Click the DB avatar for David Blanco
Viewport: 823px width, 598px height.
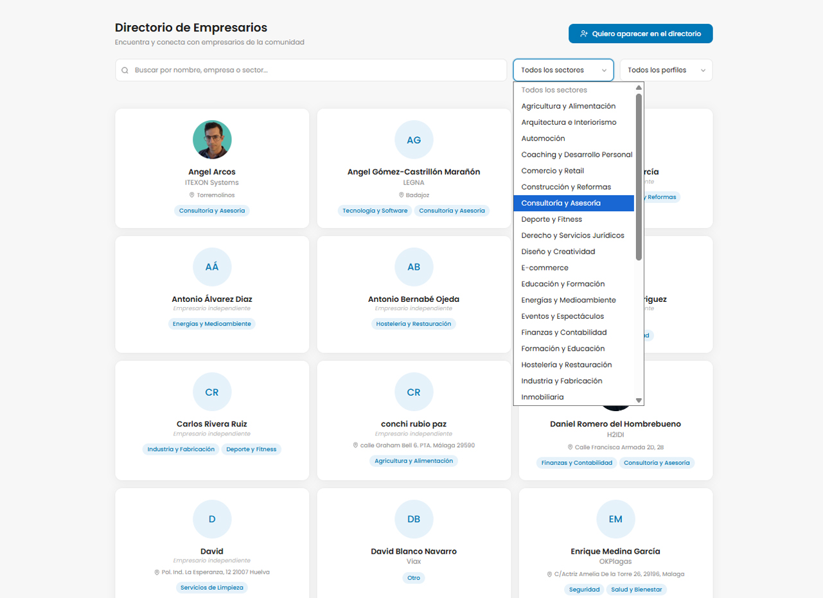tap(414, 519)
